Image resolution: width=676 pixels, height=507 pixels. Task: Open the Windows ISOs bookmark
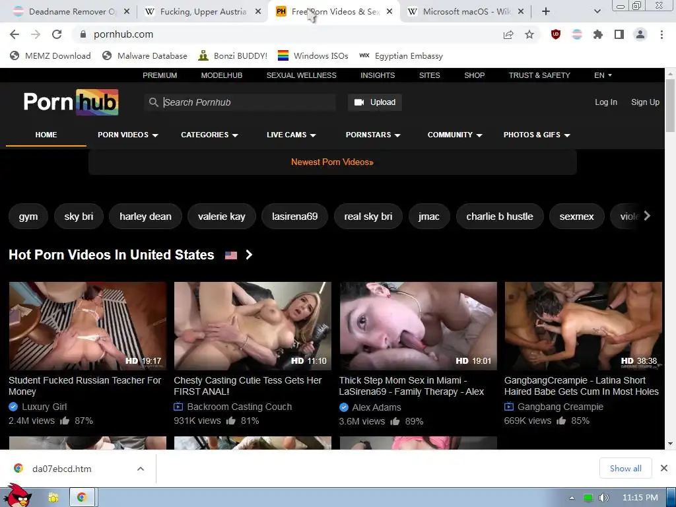(x=313, y=55)
